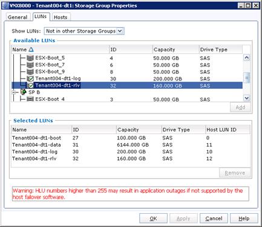This screenshot has width=262, height=227.
Task: Click the 100.000 GB capacity cell
Action: click(131, 138)
